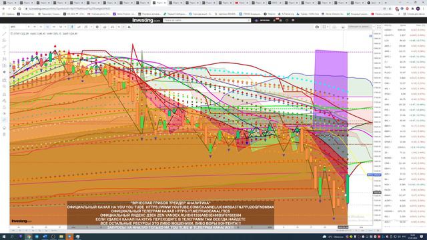Click the back arrow in left toolbar
The image size is (427, 240).
(4, 72)
